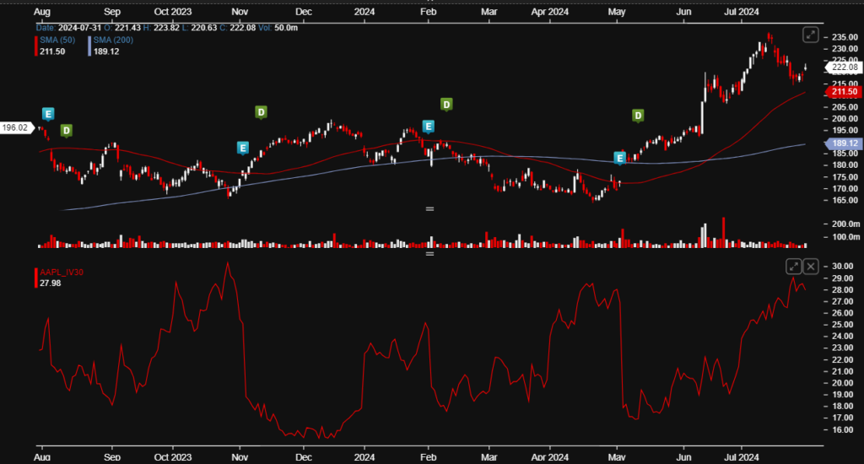Click the 16.00 IV axis tick
This screenshot has width=864, height=464.
pos(842,430)
